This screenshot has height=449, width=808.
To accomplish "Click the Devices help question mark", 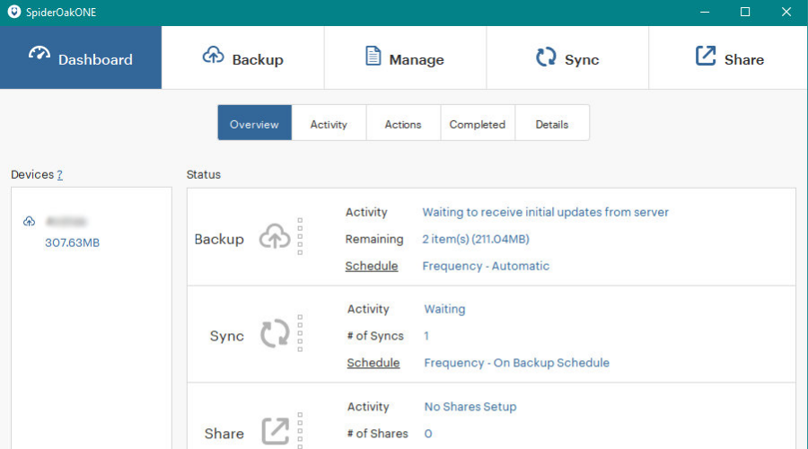I will (x=60, y=175).
